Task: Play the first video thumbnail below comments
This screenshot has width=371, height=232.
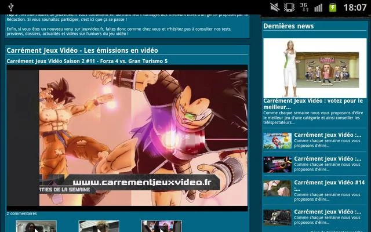Action: click(36, 226)
